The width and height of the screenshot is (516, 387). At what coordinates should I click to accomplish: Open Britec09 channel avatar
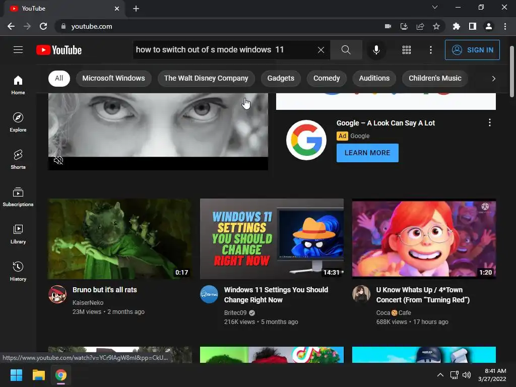(209, 294)
